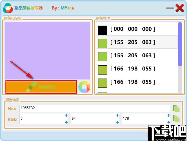
Task: Increase the blue value with up arrow
Action: tap(169, 115)
